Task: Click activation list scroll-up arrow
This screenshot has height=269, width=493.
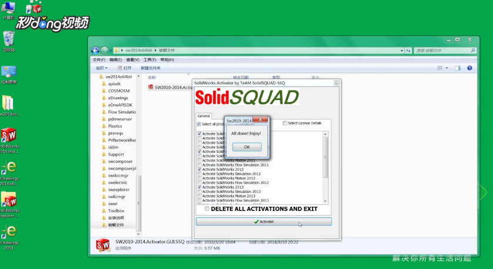Action: tap(325, 134)
